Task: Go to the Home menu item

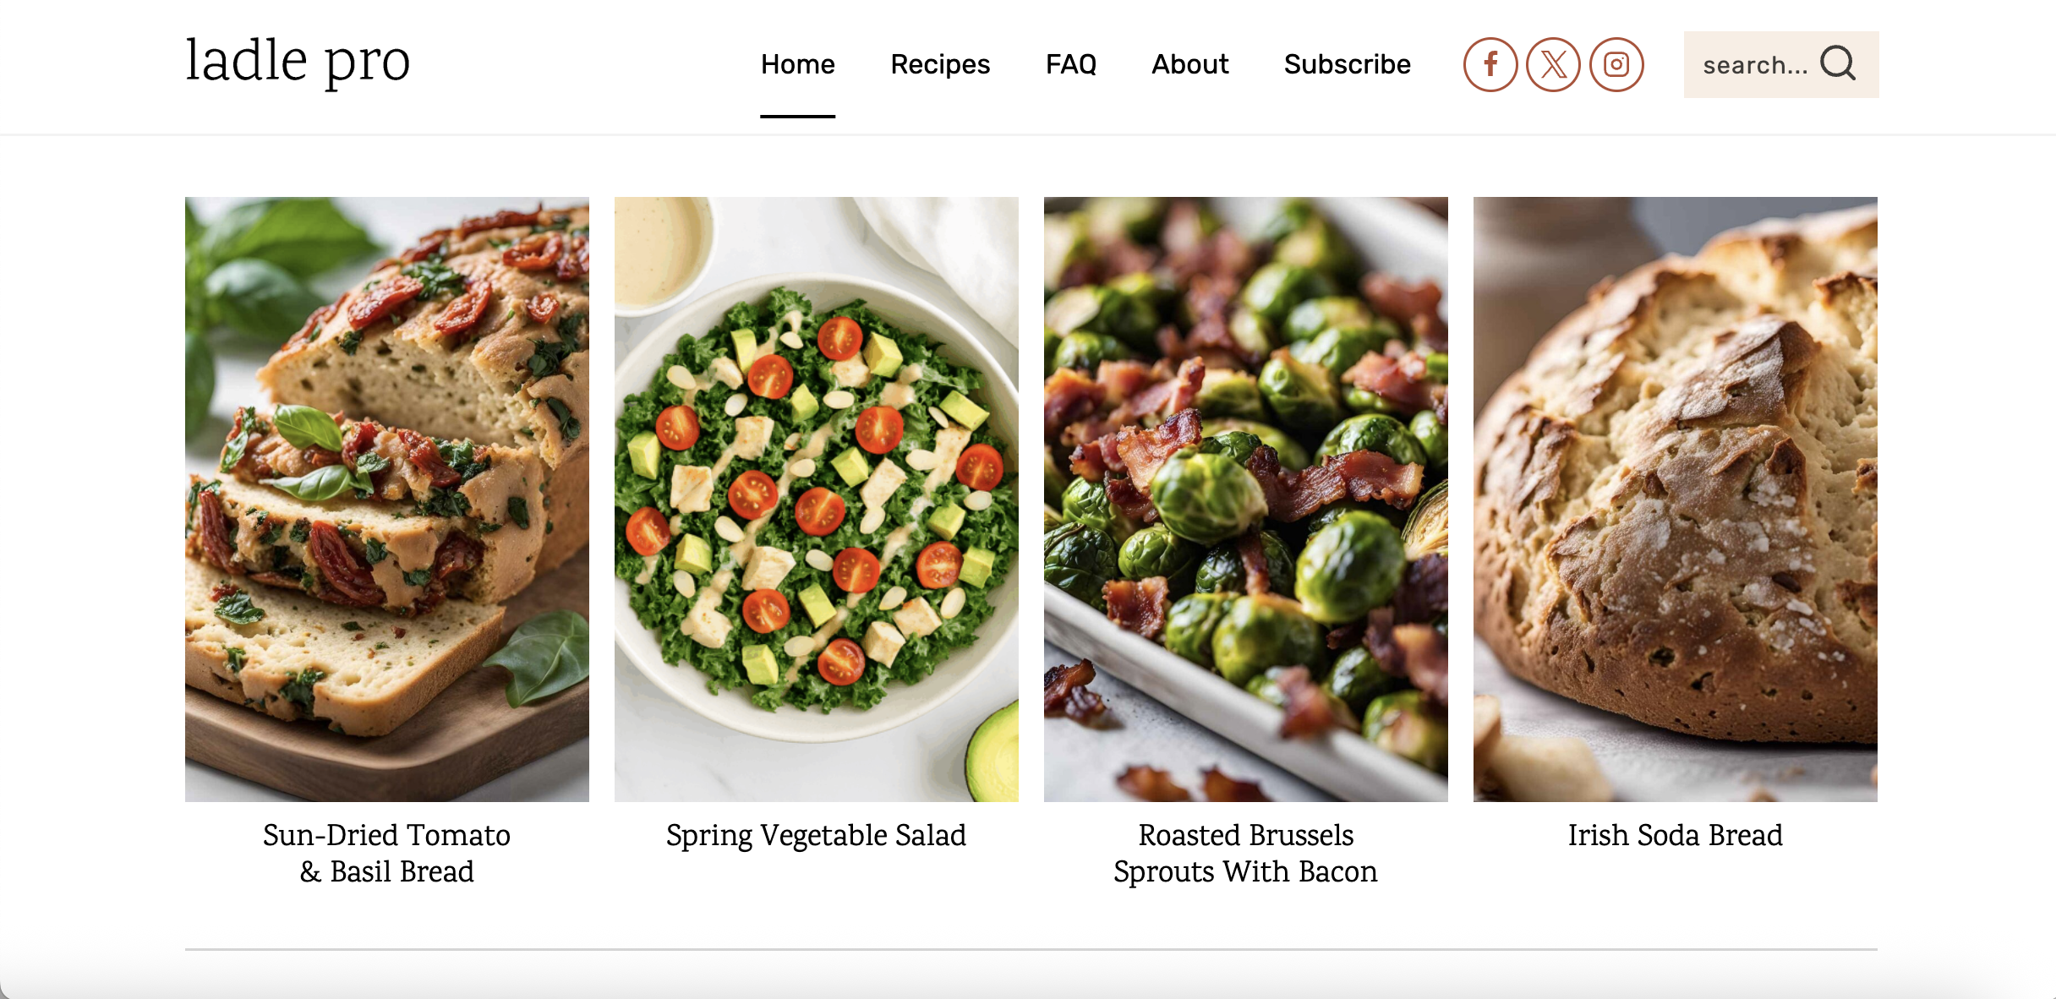Action: coord(797,64)
